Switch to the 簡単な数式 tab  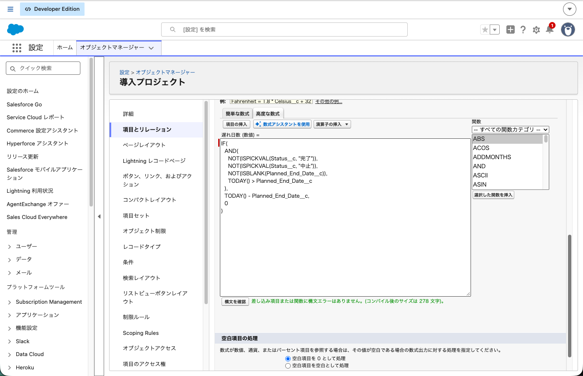(x=237, y=113)
